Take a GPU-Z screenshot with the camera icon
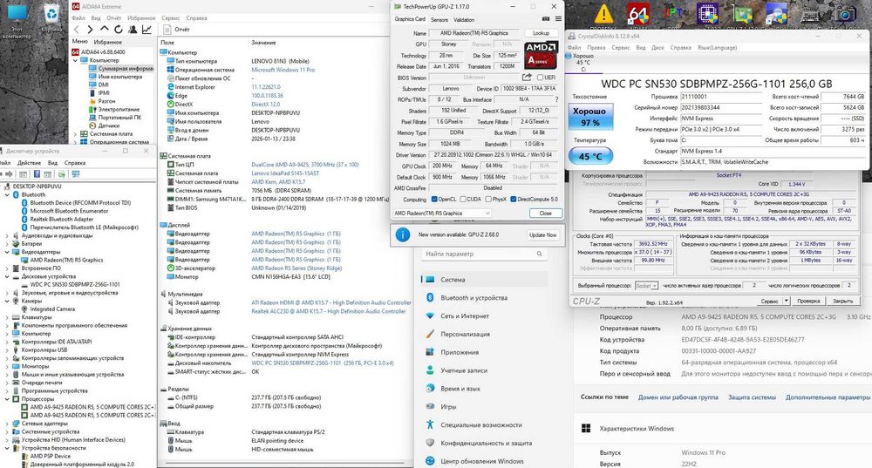This screenshot has width=872, height=468. tap(546, 19)
